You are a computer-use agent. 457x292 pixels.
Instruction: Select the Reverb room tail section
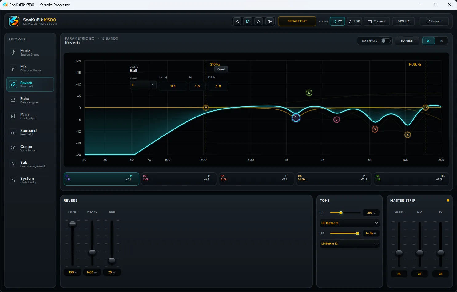click(x=30, y=84)
